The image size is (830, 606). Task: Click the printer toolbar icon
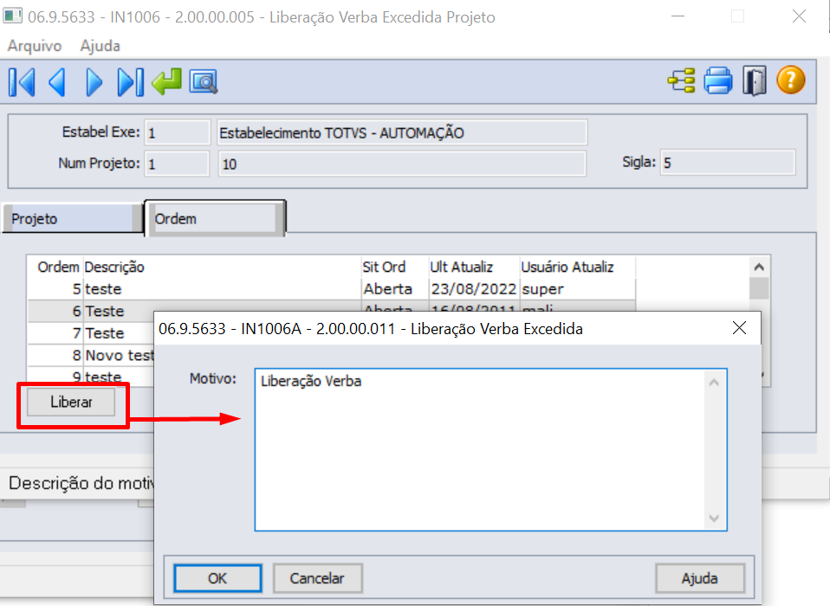coord(718,81)
